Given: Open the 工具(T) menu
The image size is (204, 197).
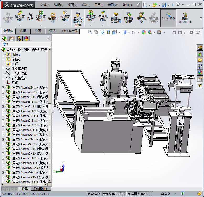Looking at the screenshot, I should [99, 5].
